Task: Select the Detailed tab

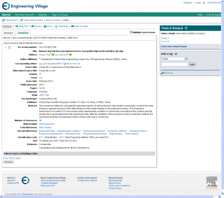Action: click(x=23, y=33)
